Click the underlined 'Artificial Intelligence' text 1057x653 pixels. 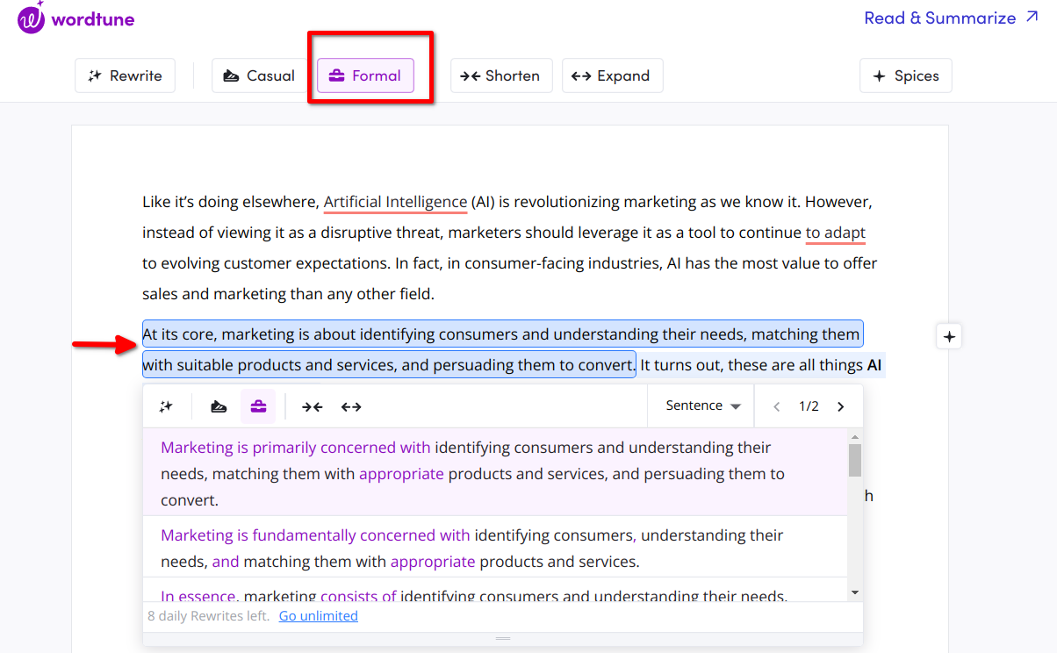(x=395, y=202)
